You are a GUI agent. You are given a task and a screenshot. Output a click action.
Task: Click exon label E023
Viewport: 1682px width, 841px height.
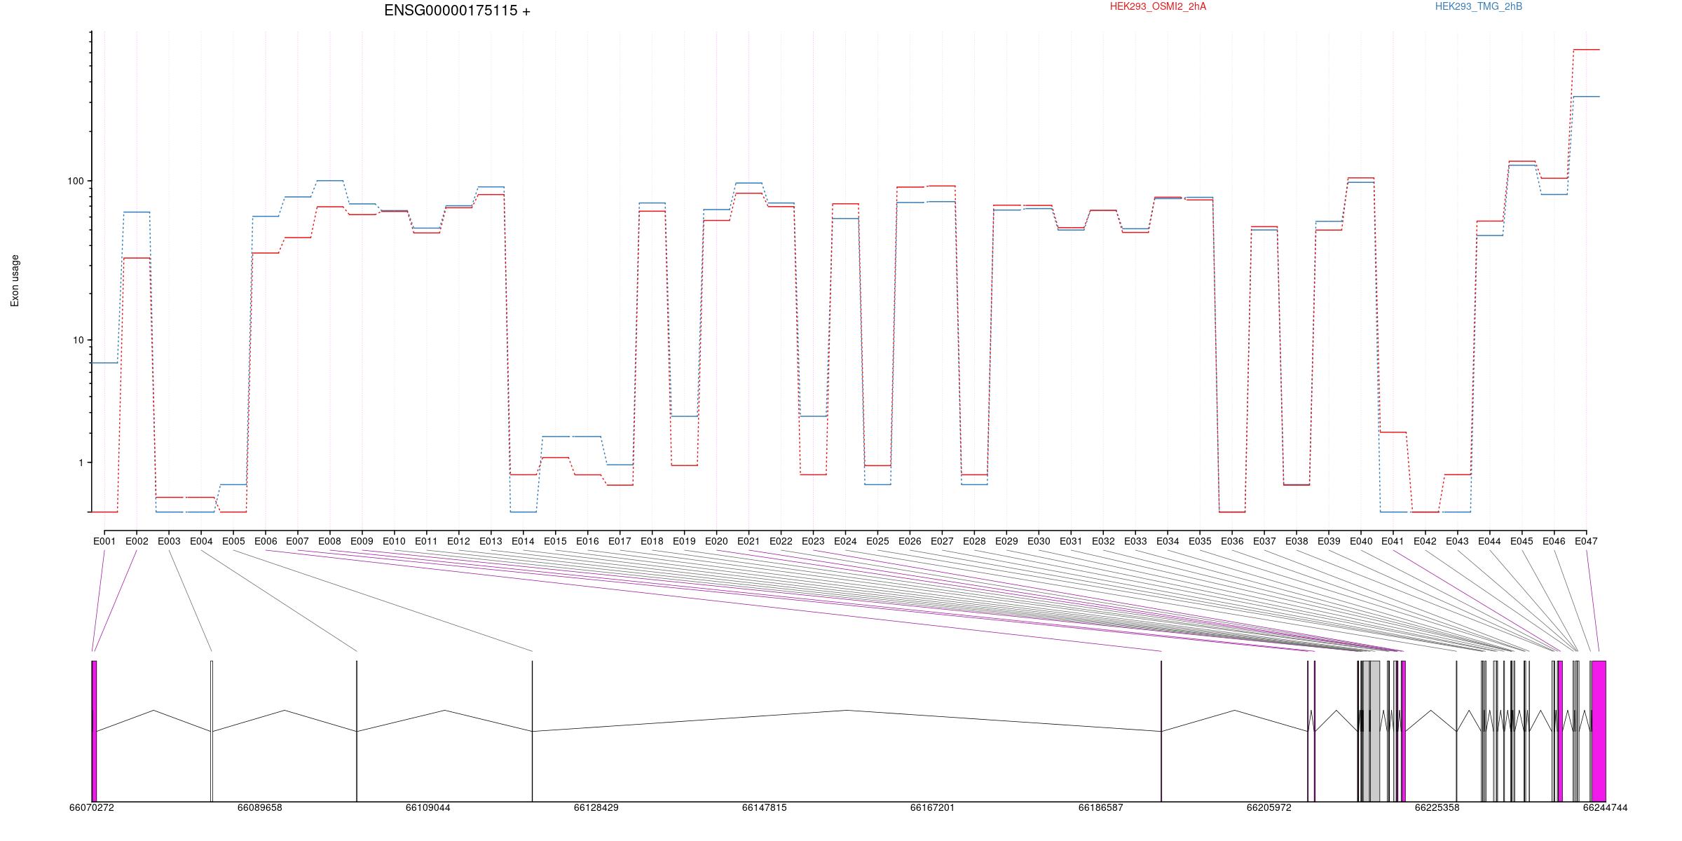pyautogui.click(x=814, y=541)
